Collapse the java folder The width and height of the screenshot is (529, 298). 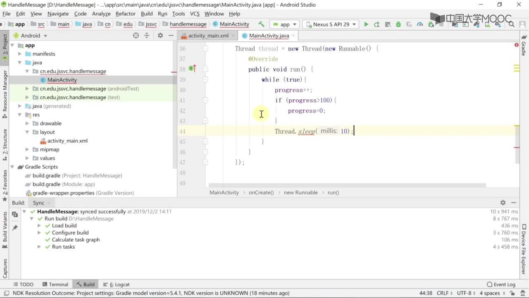(x=19, y=62)
